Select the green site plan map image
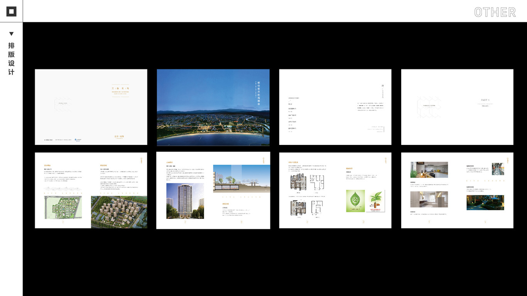The image size is (527, 296). click(63, 207)
